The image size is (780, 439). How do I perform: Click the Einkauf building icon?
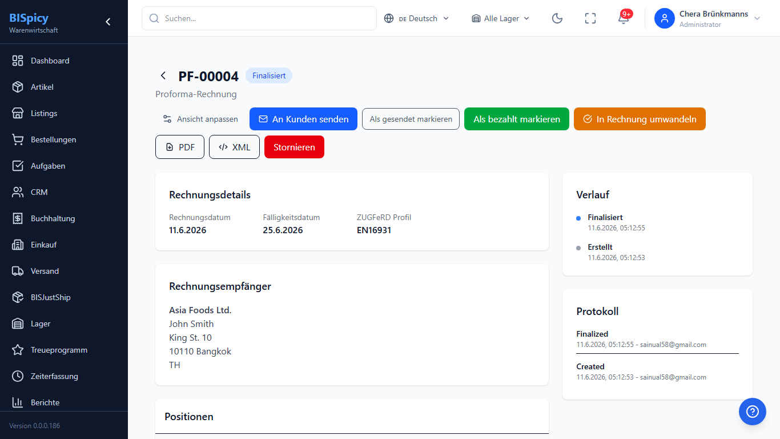(x=18, y=245)
